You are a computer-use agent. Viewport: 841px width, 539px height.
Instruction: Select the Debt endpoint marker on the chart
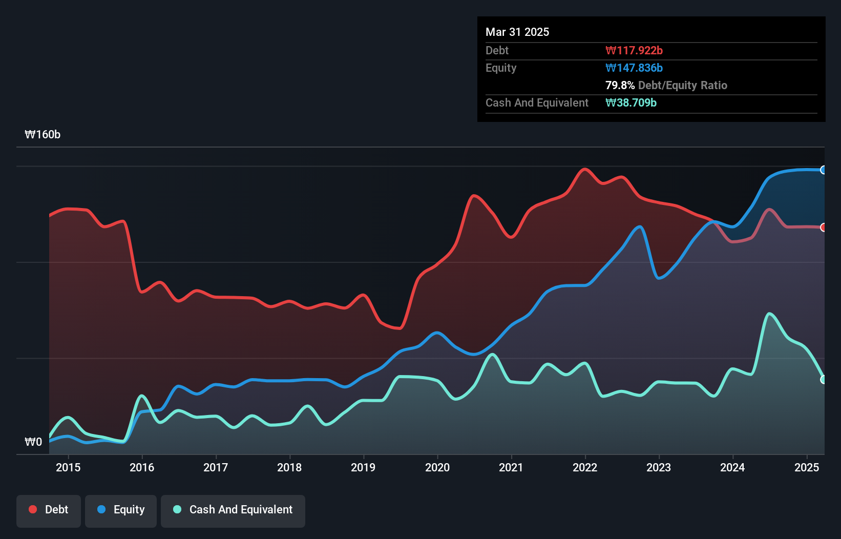pyautogui.click(x=823, y=227)
